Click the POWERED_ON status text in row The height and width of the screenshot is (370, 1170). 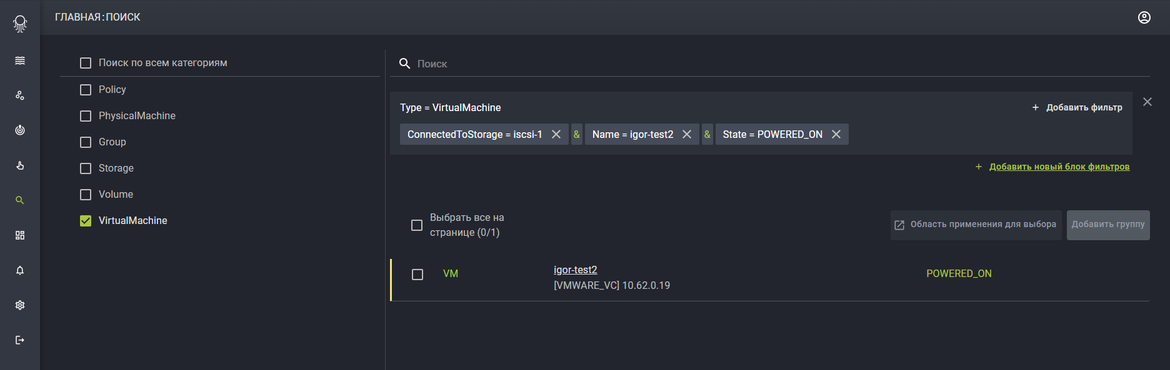[959, 273]
